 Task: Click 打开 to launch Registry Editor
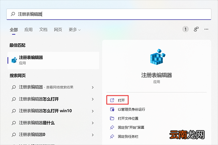[x=117, y=100]
